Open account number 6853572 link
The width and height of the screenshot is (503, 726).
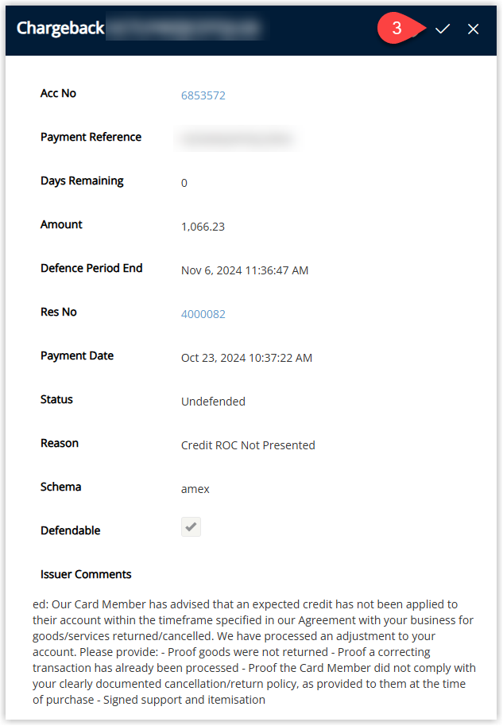(x=203, y=95)
